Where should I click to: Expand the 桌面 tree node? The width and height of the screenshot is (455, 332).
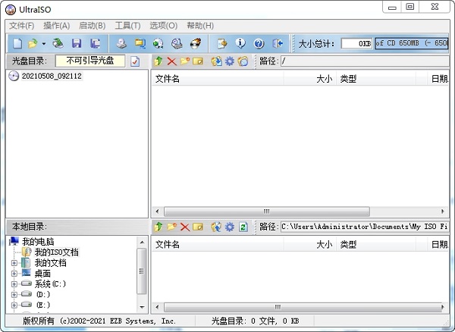click(14, 274)
